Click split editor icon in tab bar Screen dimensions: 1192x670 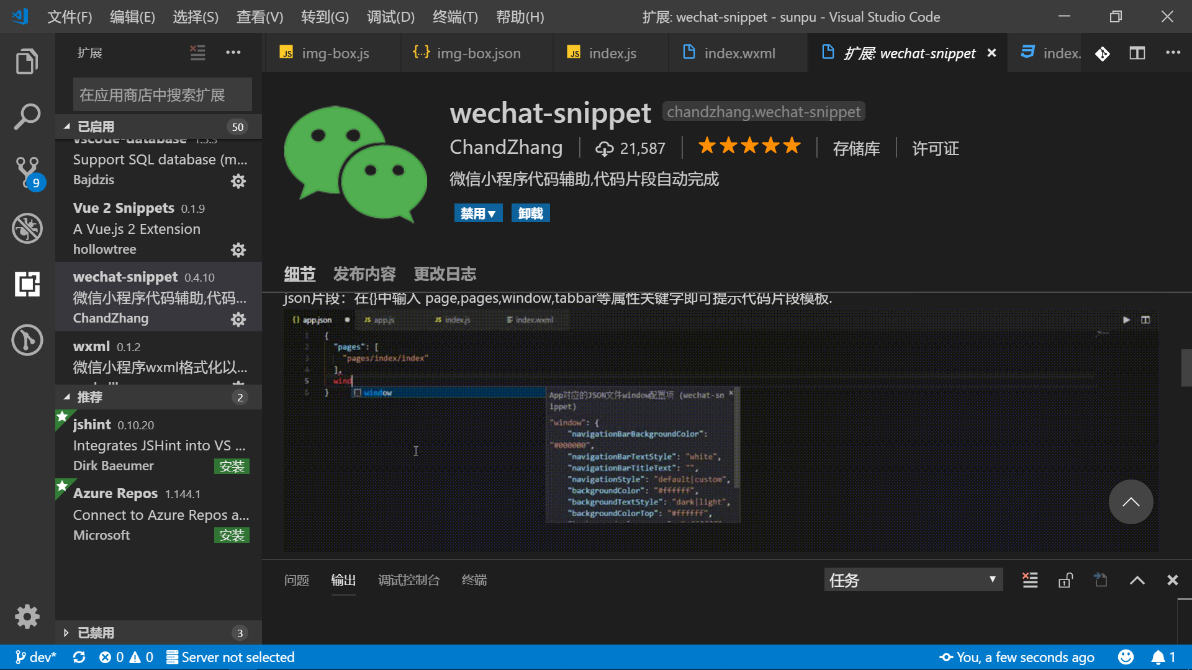[x=1137, y=53]
